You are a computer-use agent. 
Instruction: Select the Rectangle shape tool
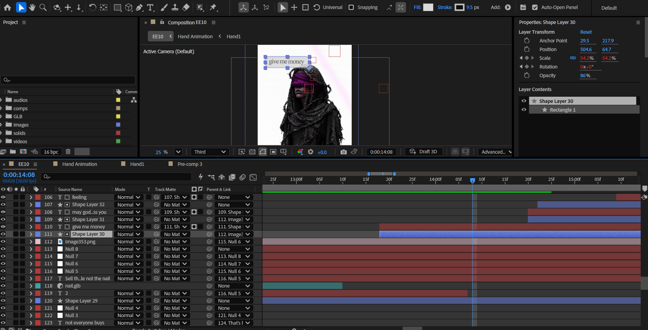tap(117, 7)
